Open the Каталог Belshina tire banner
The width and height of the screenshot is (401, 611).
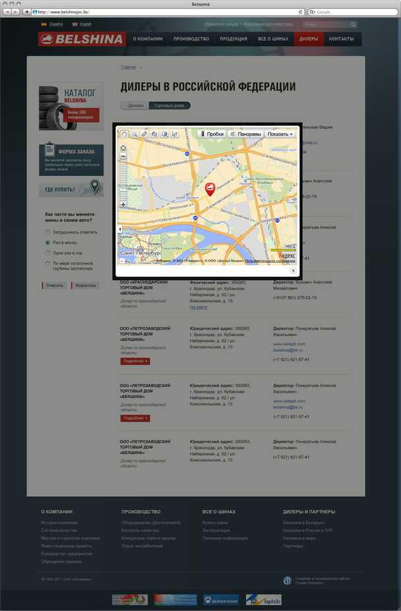click(71, 106)
